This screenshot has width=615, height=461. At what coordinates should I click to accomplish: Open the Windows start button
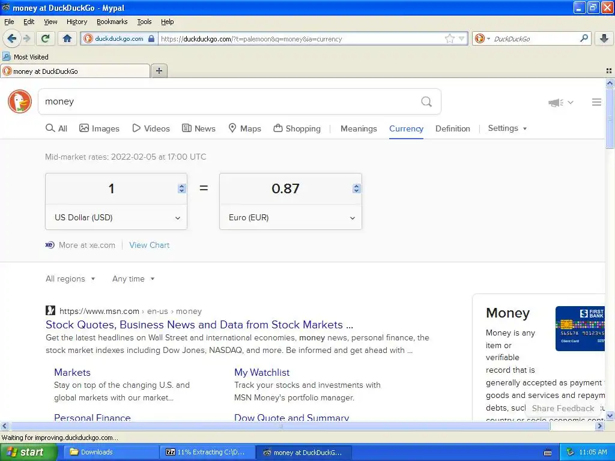[x=28, y=452]
